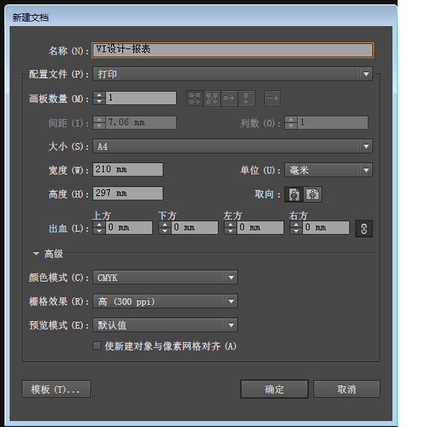This screenshot has height=427, width=423.
Task: Select arrange by column artboard layout icon
Action: point(246,98)
